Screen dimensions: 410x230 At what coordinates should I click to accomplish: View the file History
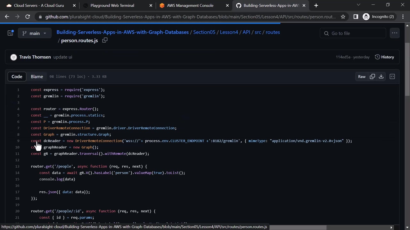point(384,57)
